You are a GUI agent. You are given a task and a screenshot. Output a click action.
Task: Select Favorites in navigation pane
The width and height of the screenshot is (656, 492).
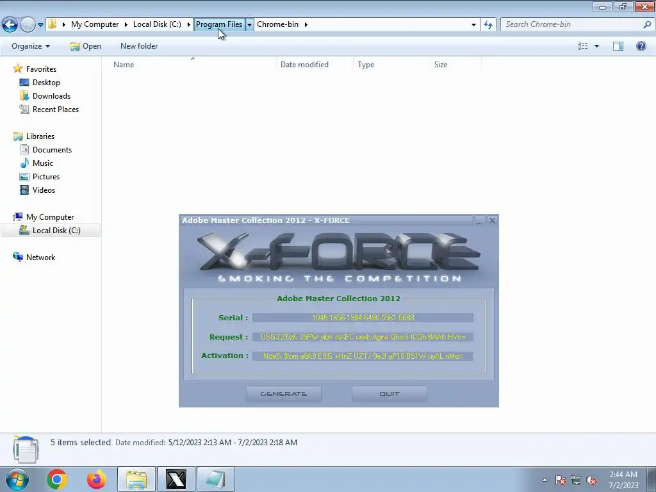[x=41, y=69]
